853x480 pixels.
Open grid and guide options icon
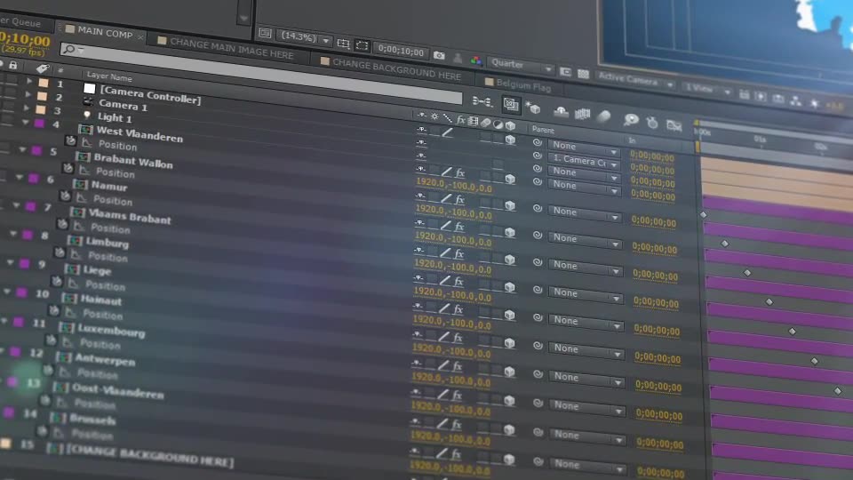click(x=343, y=43)
